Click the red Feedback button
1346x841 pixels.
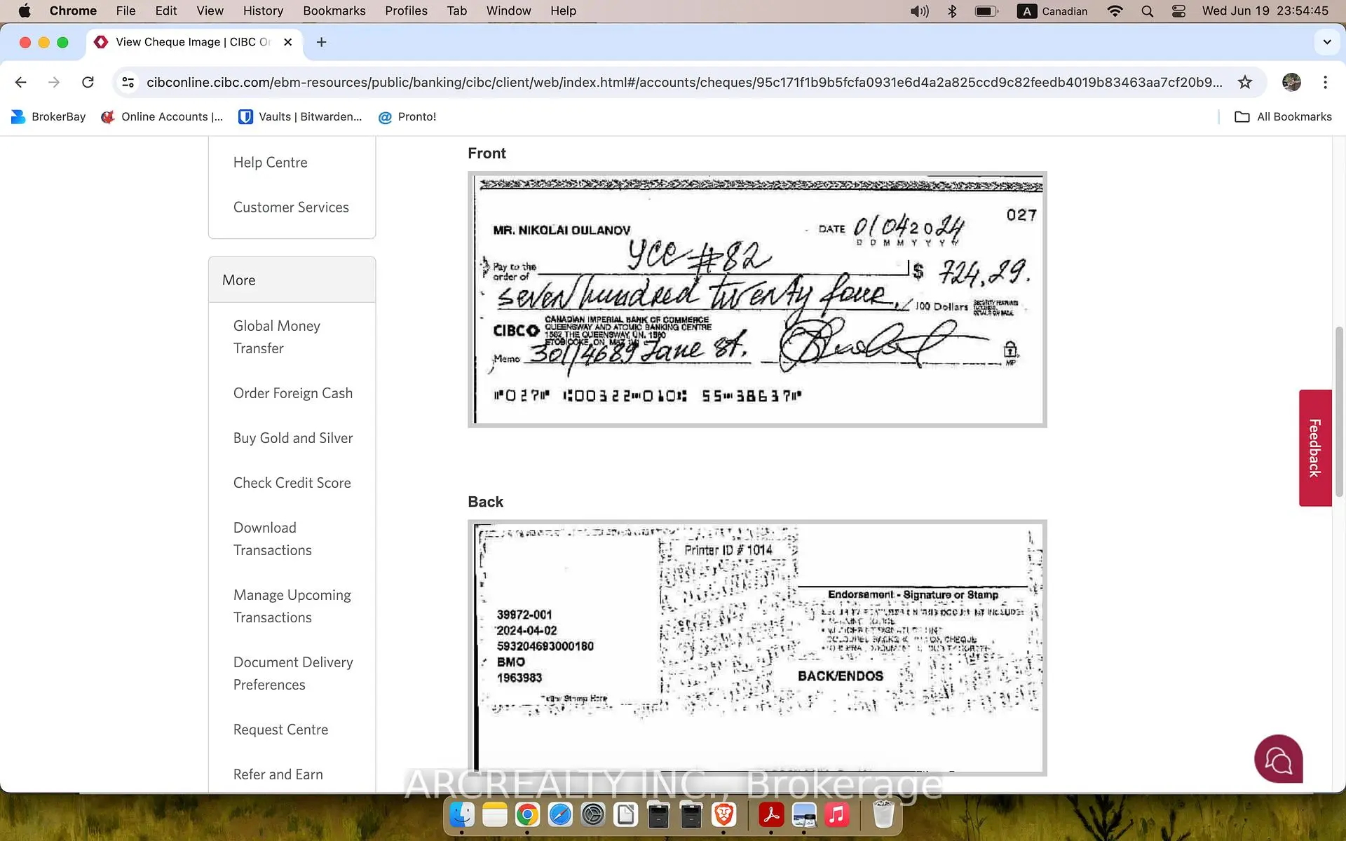[1314, 448]
